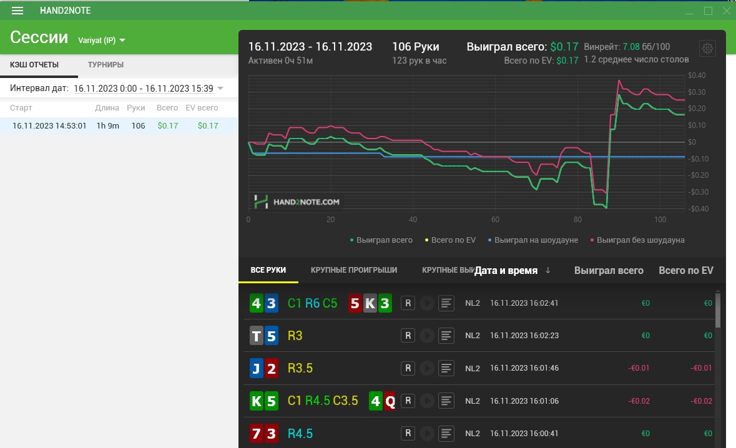
Task: Click actions text C1 R4.5 C3.5
Action: (323, 401)
